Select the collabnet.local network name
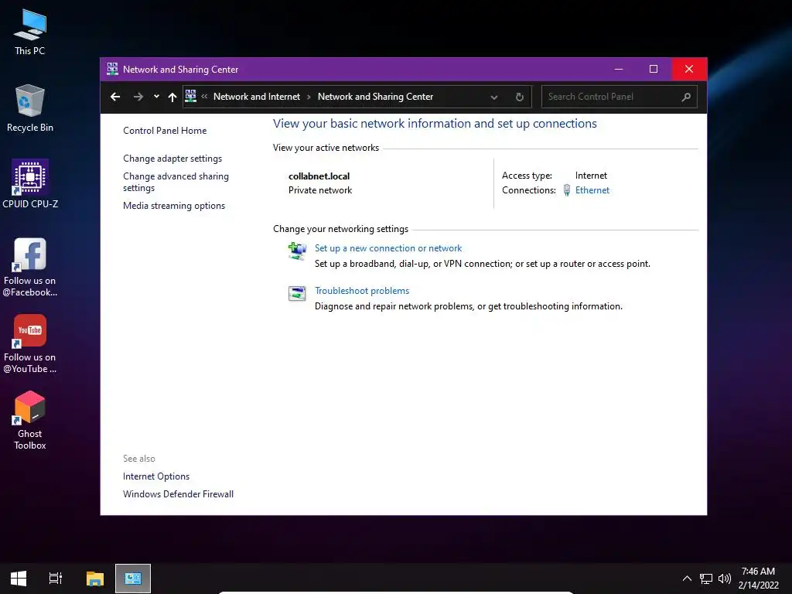The height and width of the screenshot is (594, 792). pyautogui.click(x=319, y=176)
